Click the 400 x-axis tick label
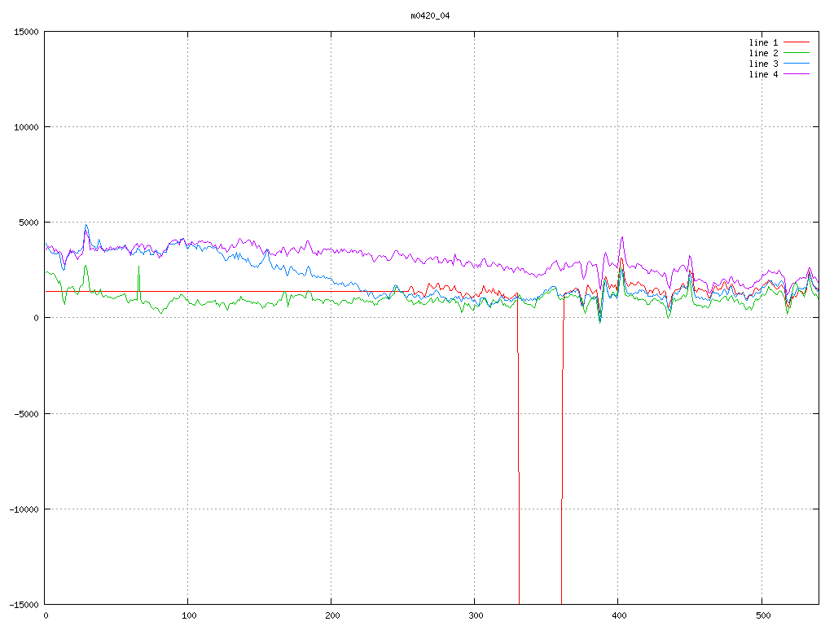This screenshot has width=834, height=626. pos(618,616)
